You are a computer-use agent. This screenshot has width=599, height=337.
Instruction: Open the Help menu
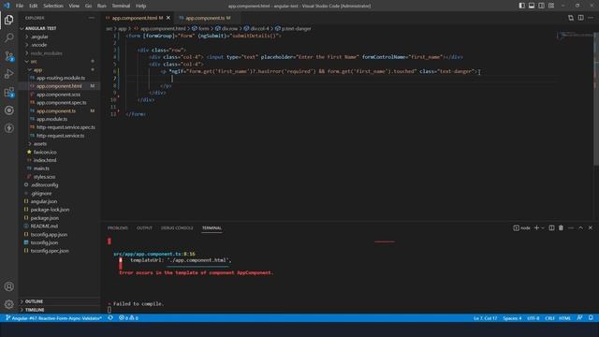[x=141, y=6]
